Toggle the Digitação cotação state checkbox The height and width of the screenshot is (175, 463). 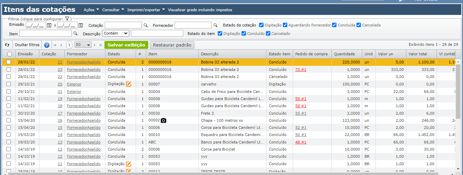pyautogui.click(x=261, y=25)
